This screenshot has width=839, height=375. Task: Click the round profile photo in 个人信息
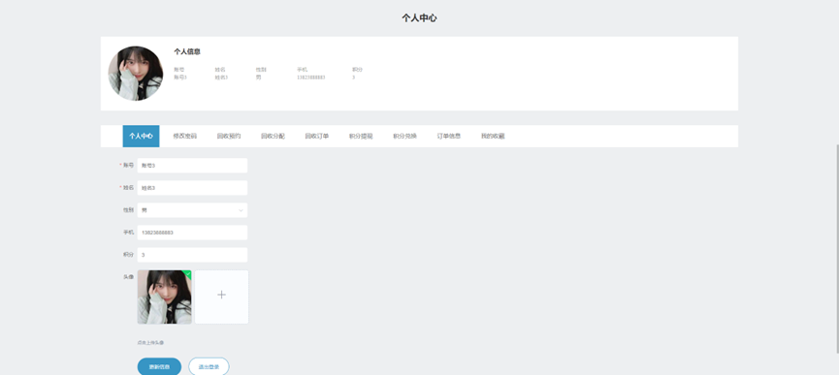tap(136, 74)
